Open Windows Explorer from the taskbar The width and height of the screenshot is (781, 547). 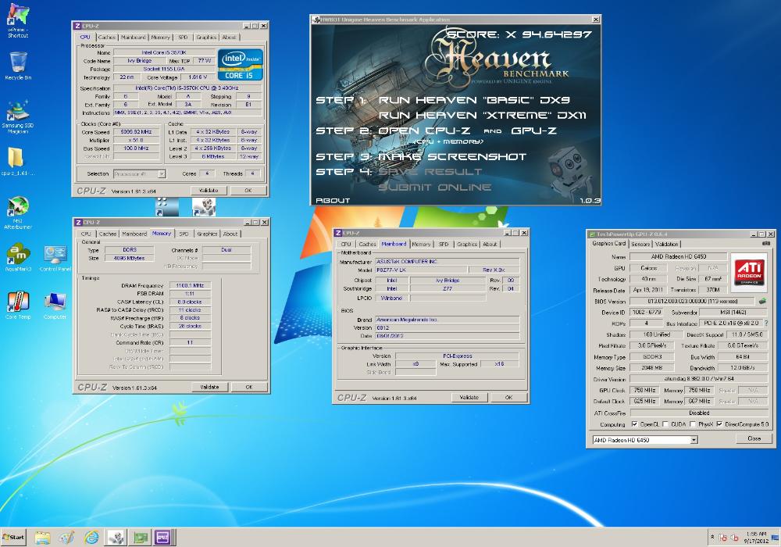pos(42,538)
